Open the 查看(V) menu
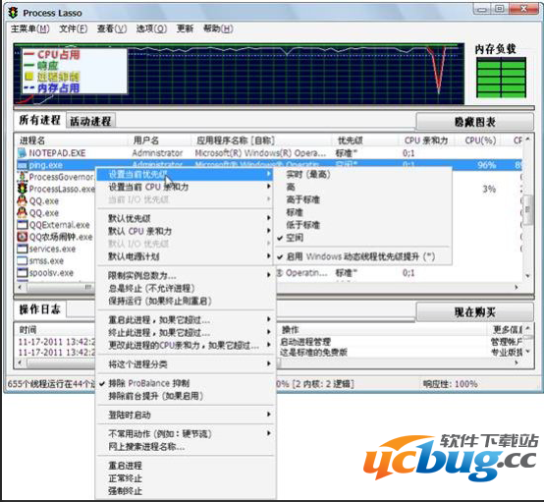Viewport: 544px width, 502px height. (112, 28)
